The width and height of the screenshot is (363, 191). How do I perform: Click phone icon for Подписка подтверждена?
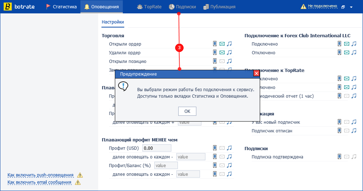point(339,157)
